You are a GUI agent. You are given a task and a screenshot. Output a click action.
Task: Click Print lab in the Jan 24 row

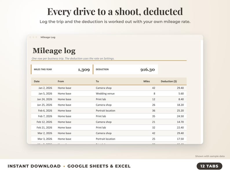[101, 99]
